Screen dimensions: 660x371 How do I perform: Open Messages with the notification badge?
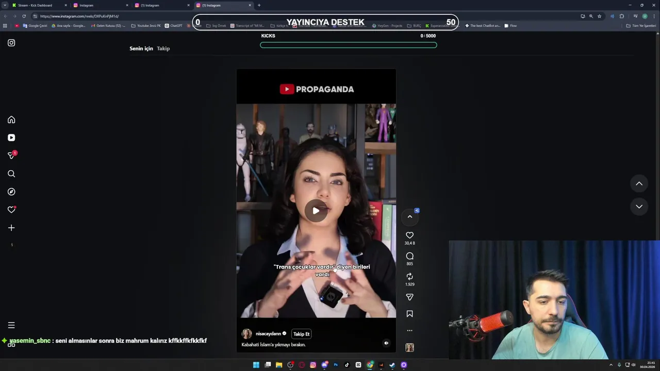[x=11, y=155]
